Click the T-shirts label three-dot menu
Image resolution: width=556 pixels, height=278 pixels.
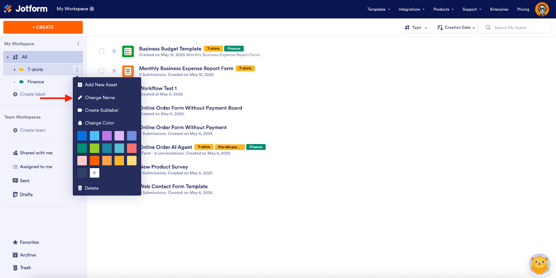pos(77,69)
